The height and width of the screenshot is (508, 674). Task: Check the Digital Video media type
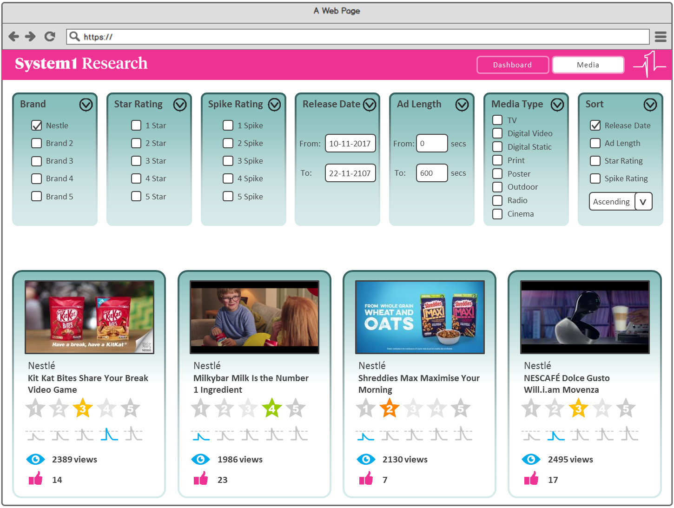coord(497,133)
